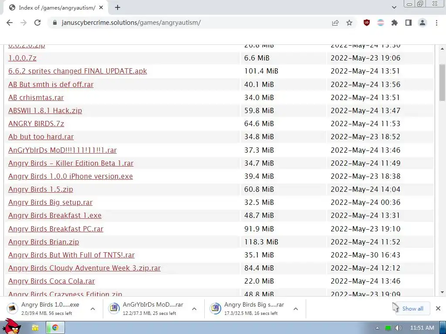Expand options for AnGrYbIrDs MoD...rar download
This screenshot has width=446, height=334.
coord(194,309)
